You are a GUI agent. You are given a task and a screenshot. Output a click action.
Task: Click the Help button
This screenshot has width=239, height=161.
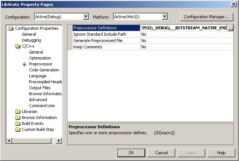coord(221,153)
